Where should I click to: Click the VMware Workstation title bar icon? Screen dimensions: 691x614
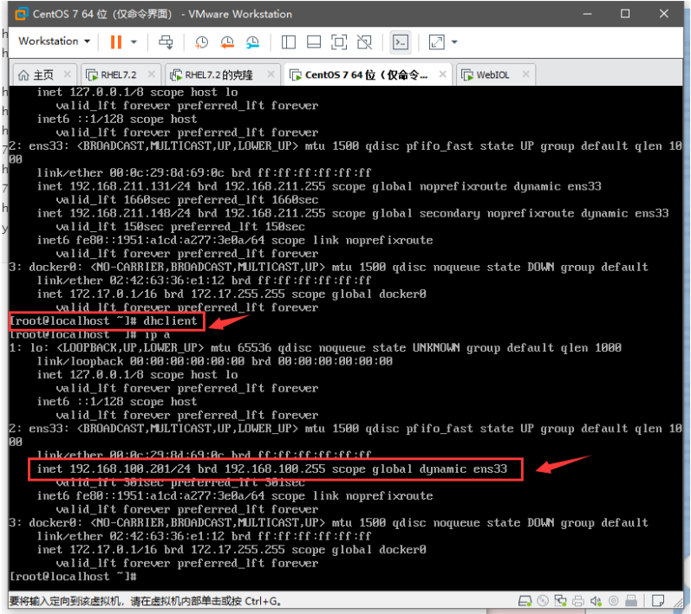[x=21, y=14]
